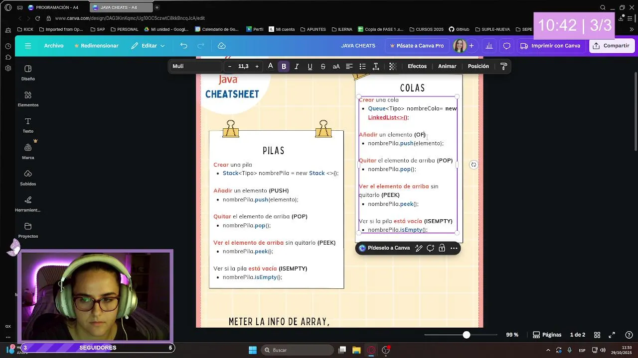Open a new browser tab
638x358 pixels.
[x=157, y=7]
